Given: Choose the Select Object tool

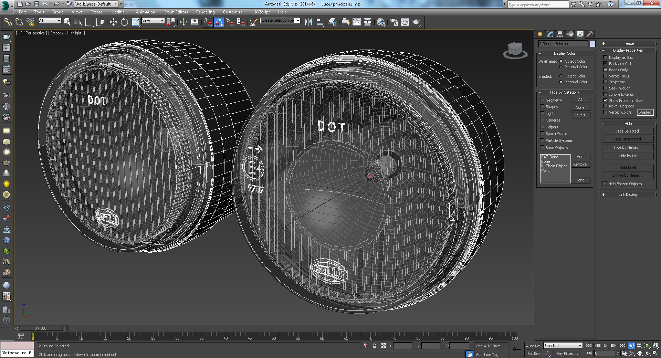Looking at the screenshot, I should 67,22.
